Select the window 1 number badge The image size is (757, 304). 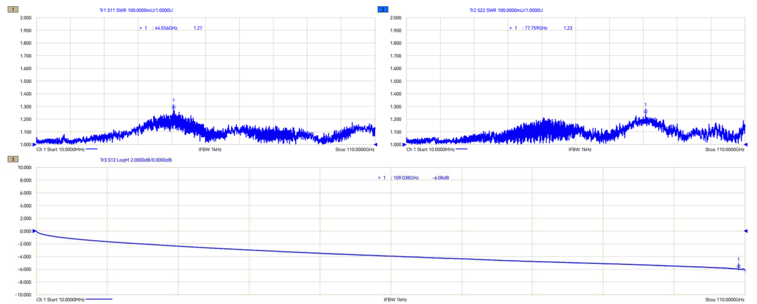pyautogui.click(x=13, y=10)
